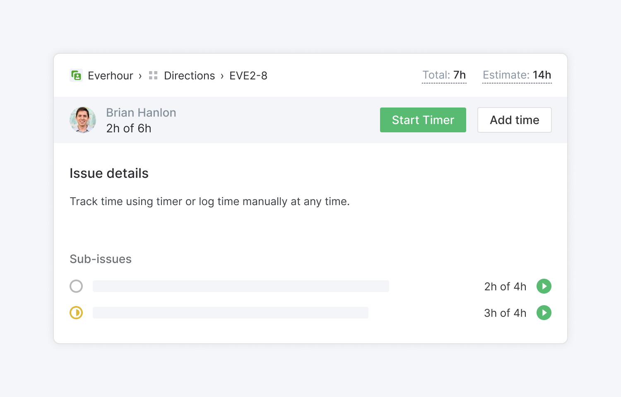Click the Add time button
Image resolution: width=621 pixels, height=397 pixels.
click(x=515, y=120)
